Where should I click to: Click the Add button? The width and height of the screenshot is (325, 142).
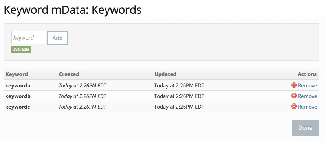click(57, 38)
